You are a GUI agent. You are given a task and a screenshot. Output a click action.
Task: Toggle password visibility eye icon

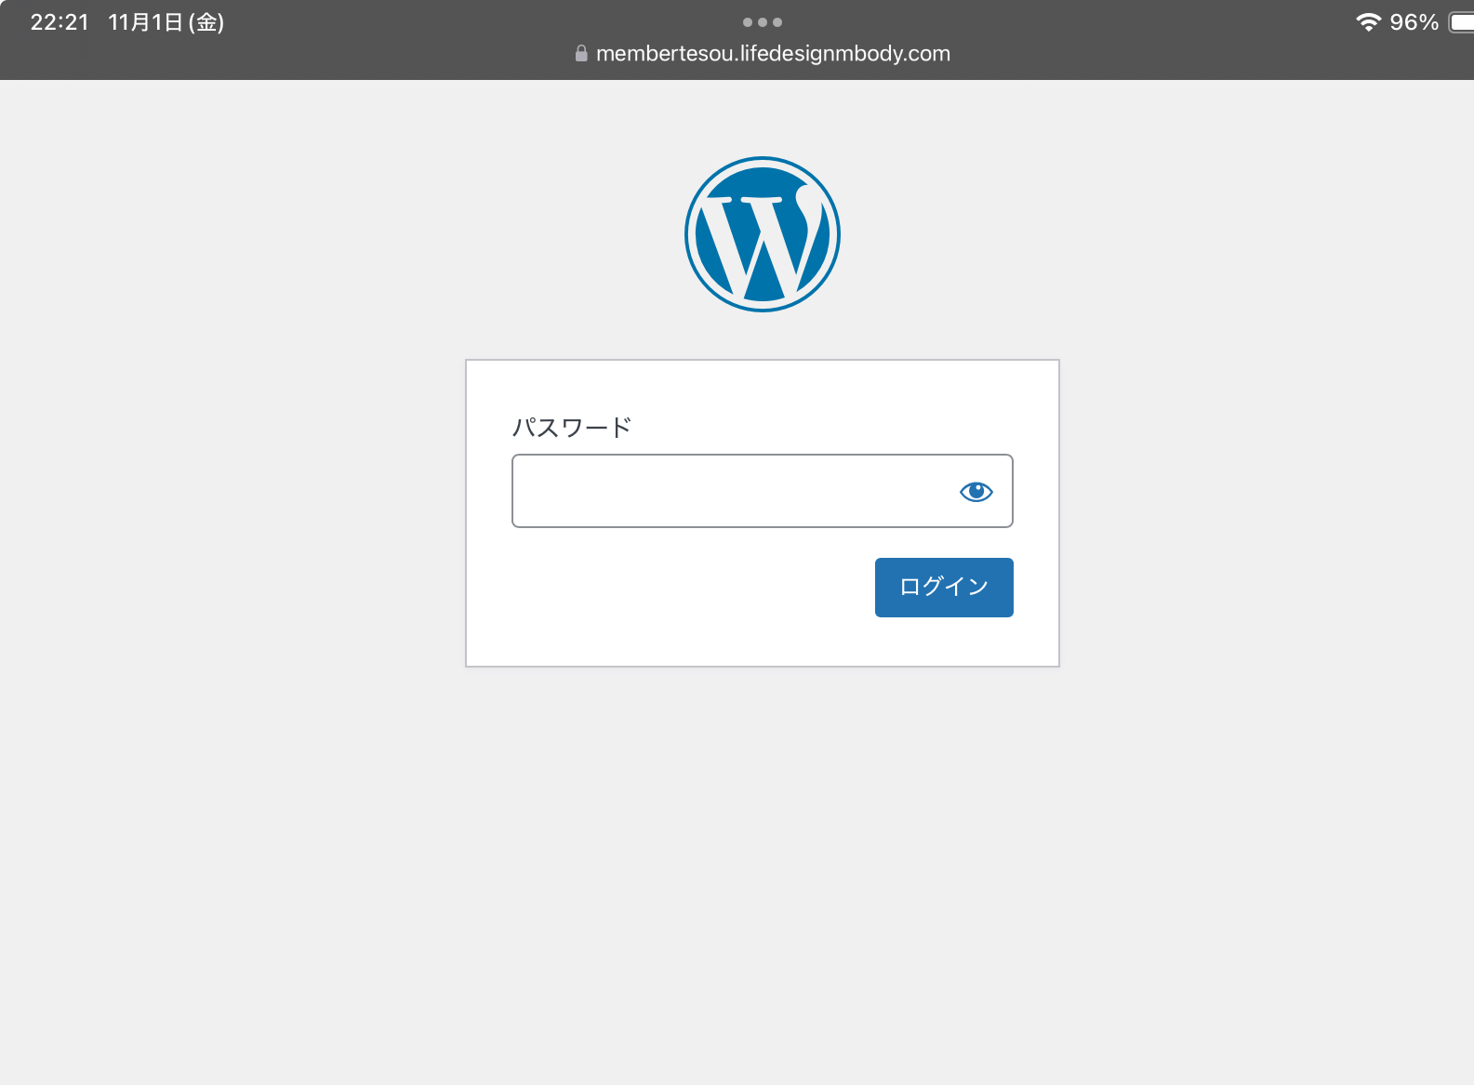click(x=976, y=492)
